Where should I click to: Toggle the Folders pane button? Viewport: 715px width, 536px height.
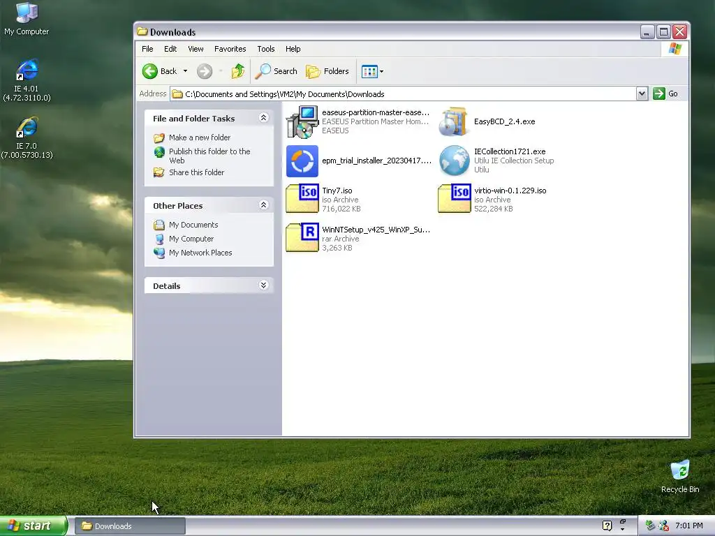click(327, 71)
